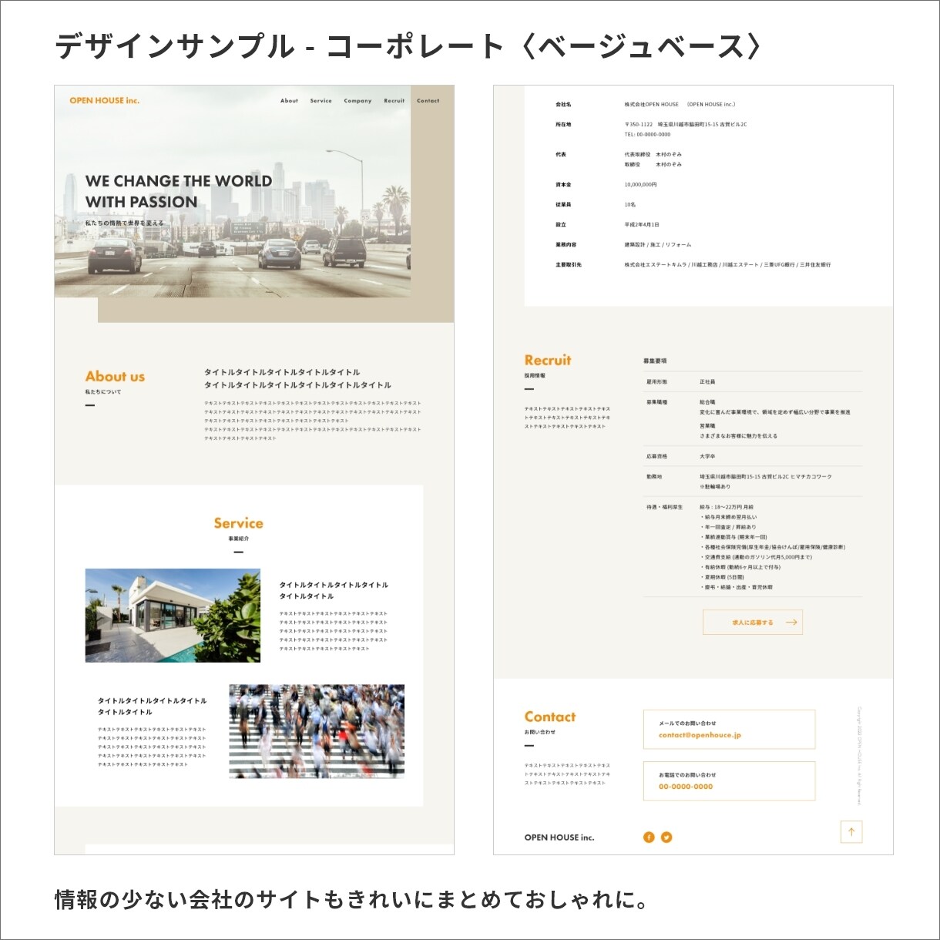The image size is (940, 940).
Task: Click the 応募資格 row label
Action: [x=656, y=457]
